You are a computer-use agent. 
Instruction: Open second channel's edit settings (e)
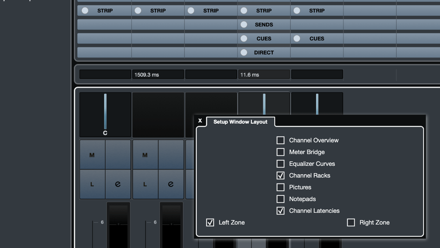coord(171,184)
